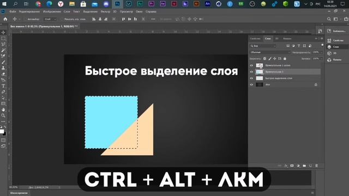Click the Align left edges icon

point(94,19)
